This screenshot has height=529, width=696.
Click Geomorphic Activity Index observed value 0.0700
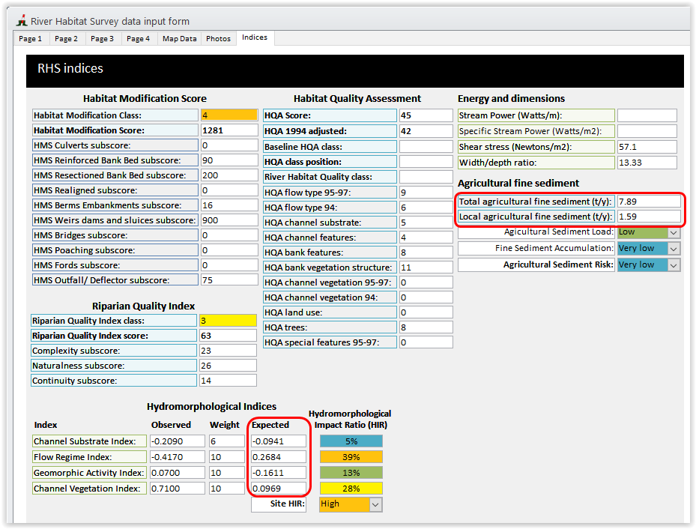tap(178, 473)
